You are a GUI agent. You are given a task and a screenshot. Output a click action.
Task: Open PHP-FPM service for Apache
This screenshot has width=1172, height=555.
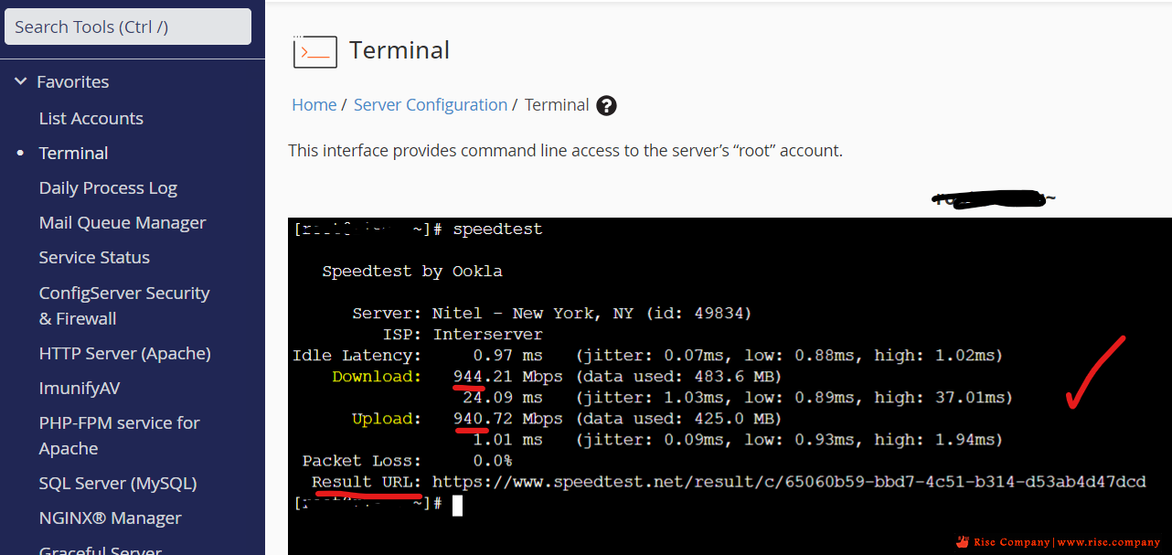[x=120, y=435]
